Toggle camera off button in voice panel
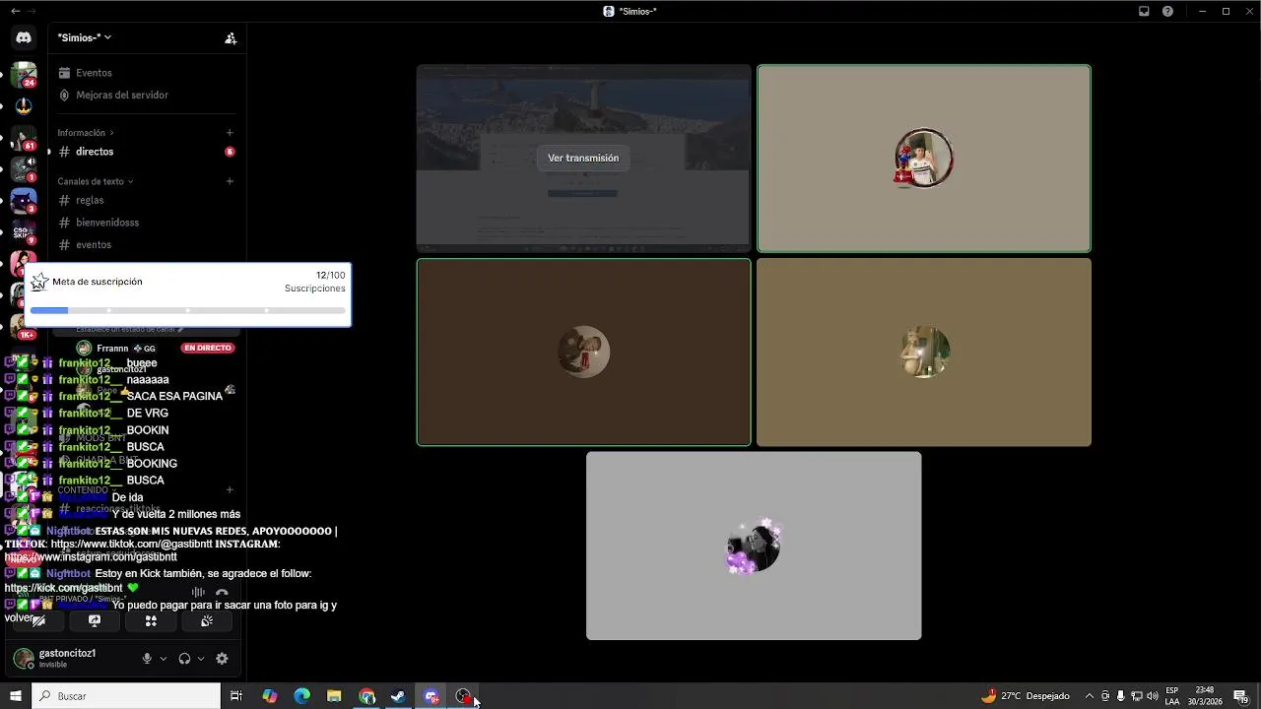This screenshot has width=1261, height=709. (38, 621)
